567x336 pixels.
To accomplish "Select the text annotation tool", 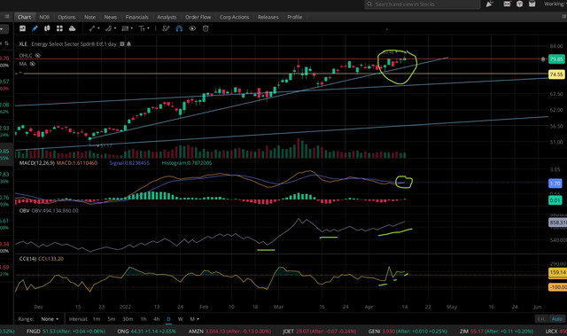I will coord(142,28).
